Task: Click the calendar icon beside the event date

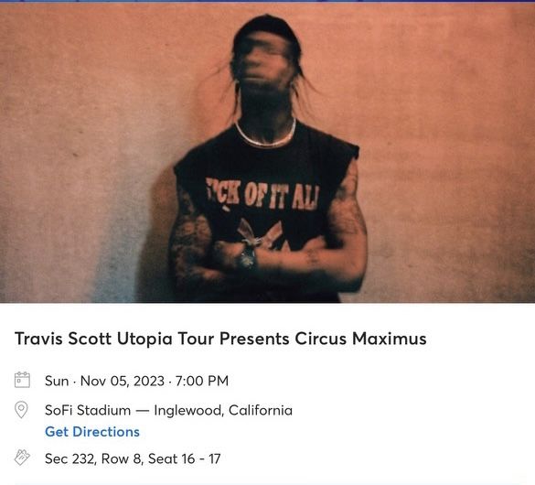Action: pyautogui.click(x=22, y=380)
